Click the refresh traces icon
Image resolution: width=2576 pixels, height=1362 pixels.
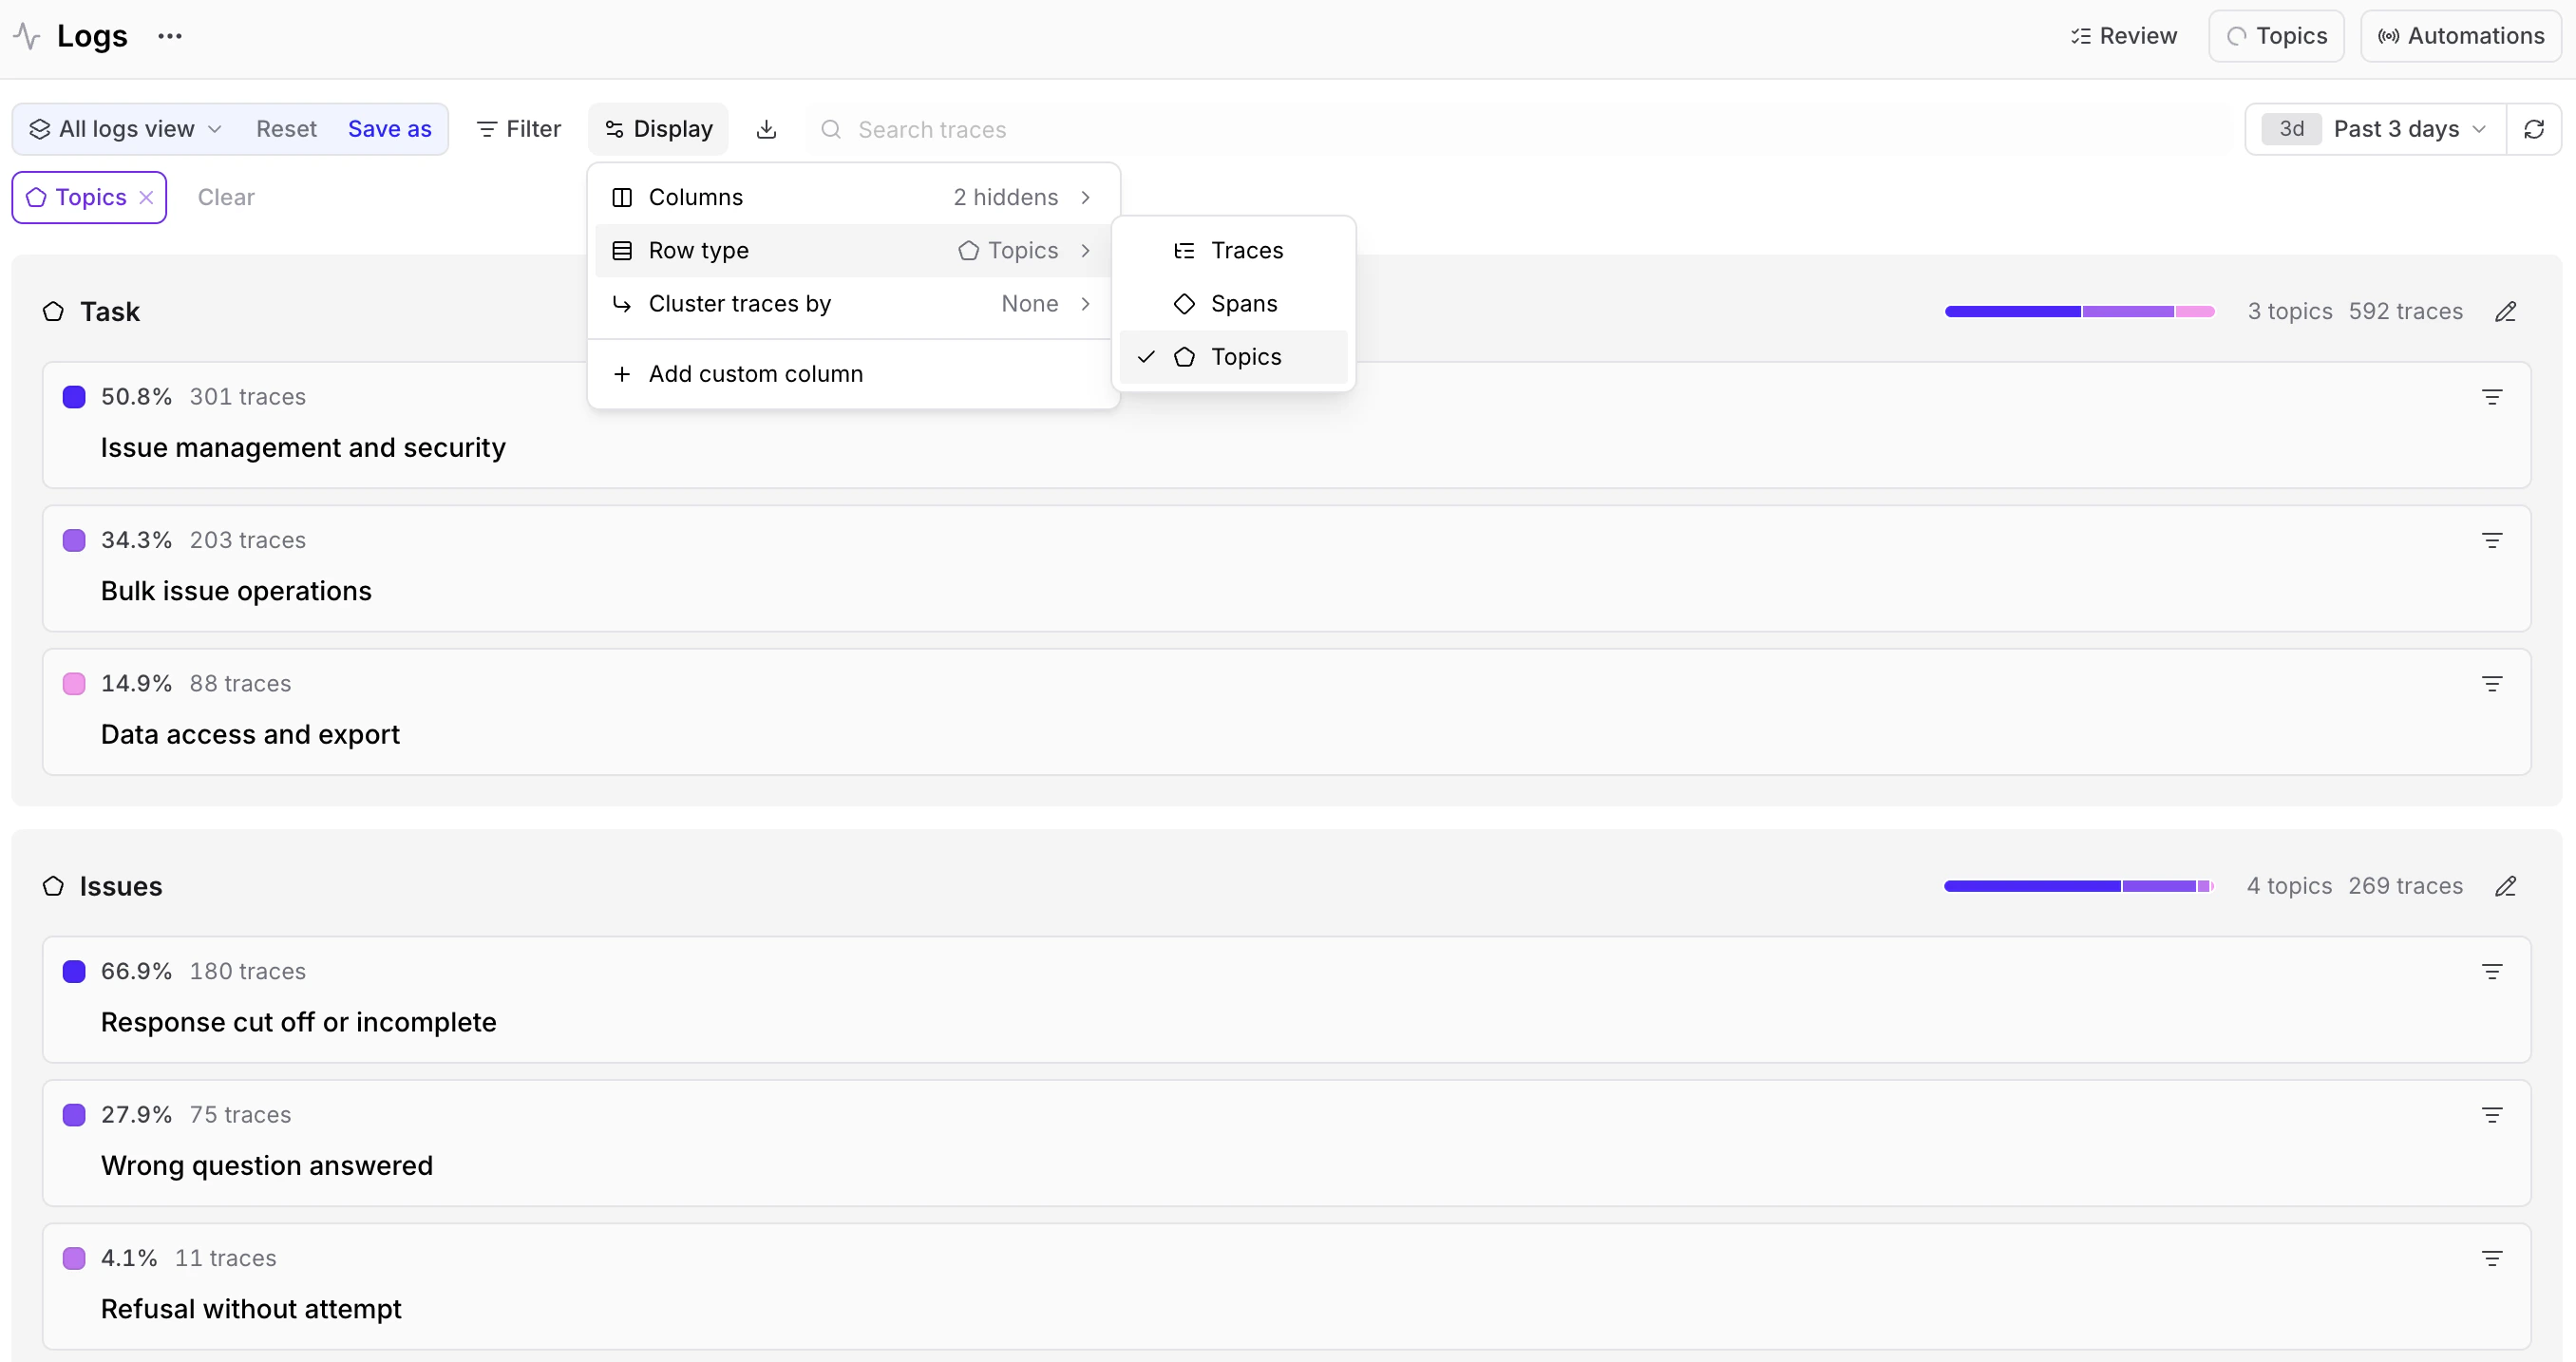(x=2536, y=128)
